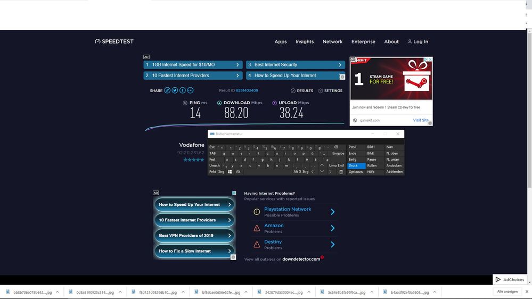532x299 pixels.
Task: Open the Network menu
Action: point(332,41)
